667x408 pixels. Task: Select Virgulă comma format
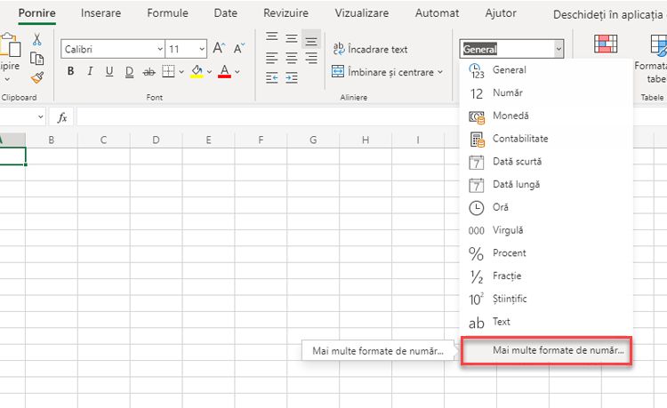[x=547, y=230]
